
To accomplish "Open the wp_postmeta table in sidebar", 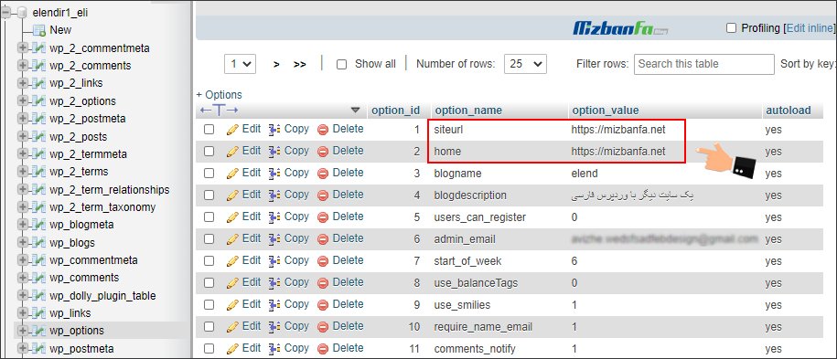I will [x=81, y=349].
